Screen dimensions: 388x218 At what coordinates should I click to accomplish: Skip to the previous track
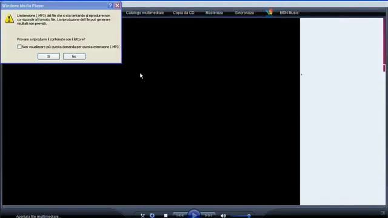(x=180, y=216)
